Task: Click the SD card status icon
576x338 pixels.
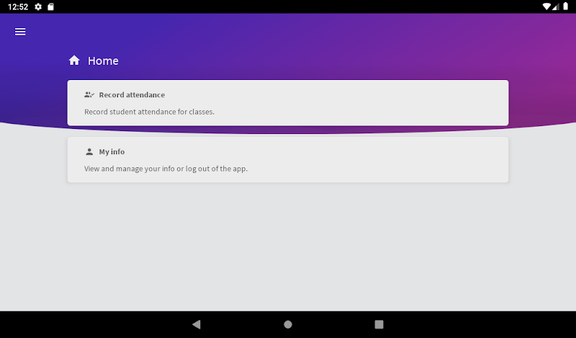Action: [50, 6]
